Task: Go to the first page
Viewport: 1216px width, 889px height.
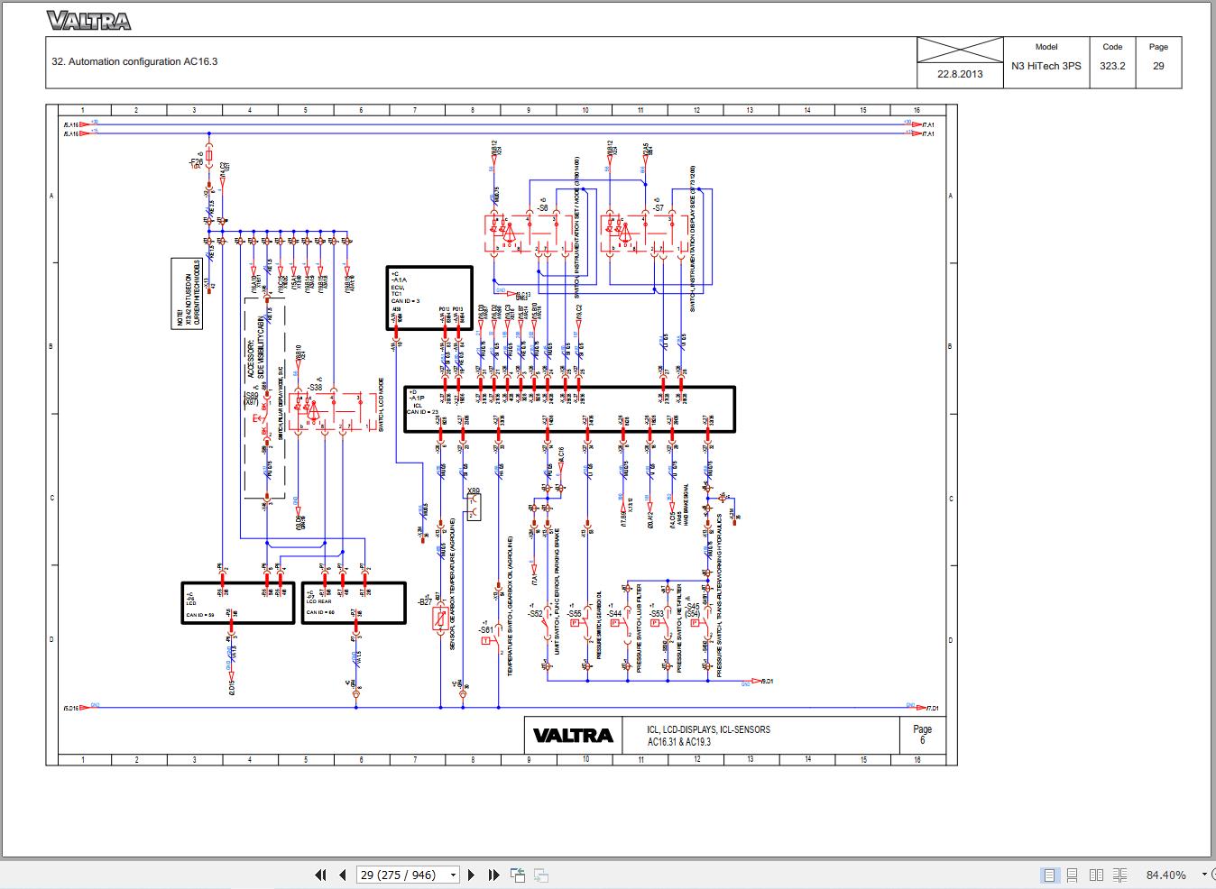Action: (x=320, y=875)
